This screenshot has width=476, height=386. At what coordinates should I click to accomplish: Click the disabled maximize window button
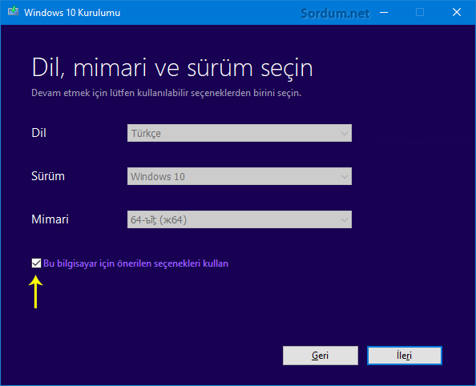[420, 13]
